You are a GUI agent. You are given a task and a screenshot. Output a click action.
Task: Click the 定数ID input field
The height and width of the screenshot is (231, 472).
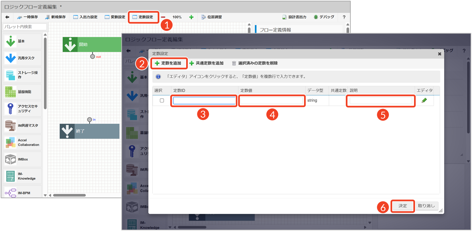pos(204,100)
